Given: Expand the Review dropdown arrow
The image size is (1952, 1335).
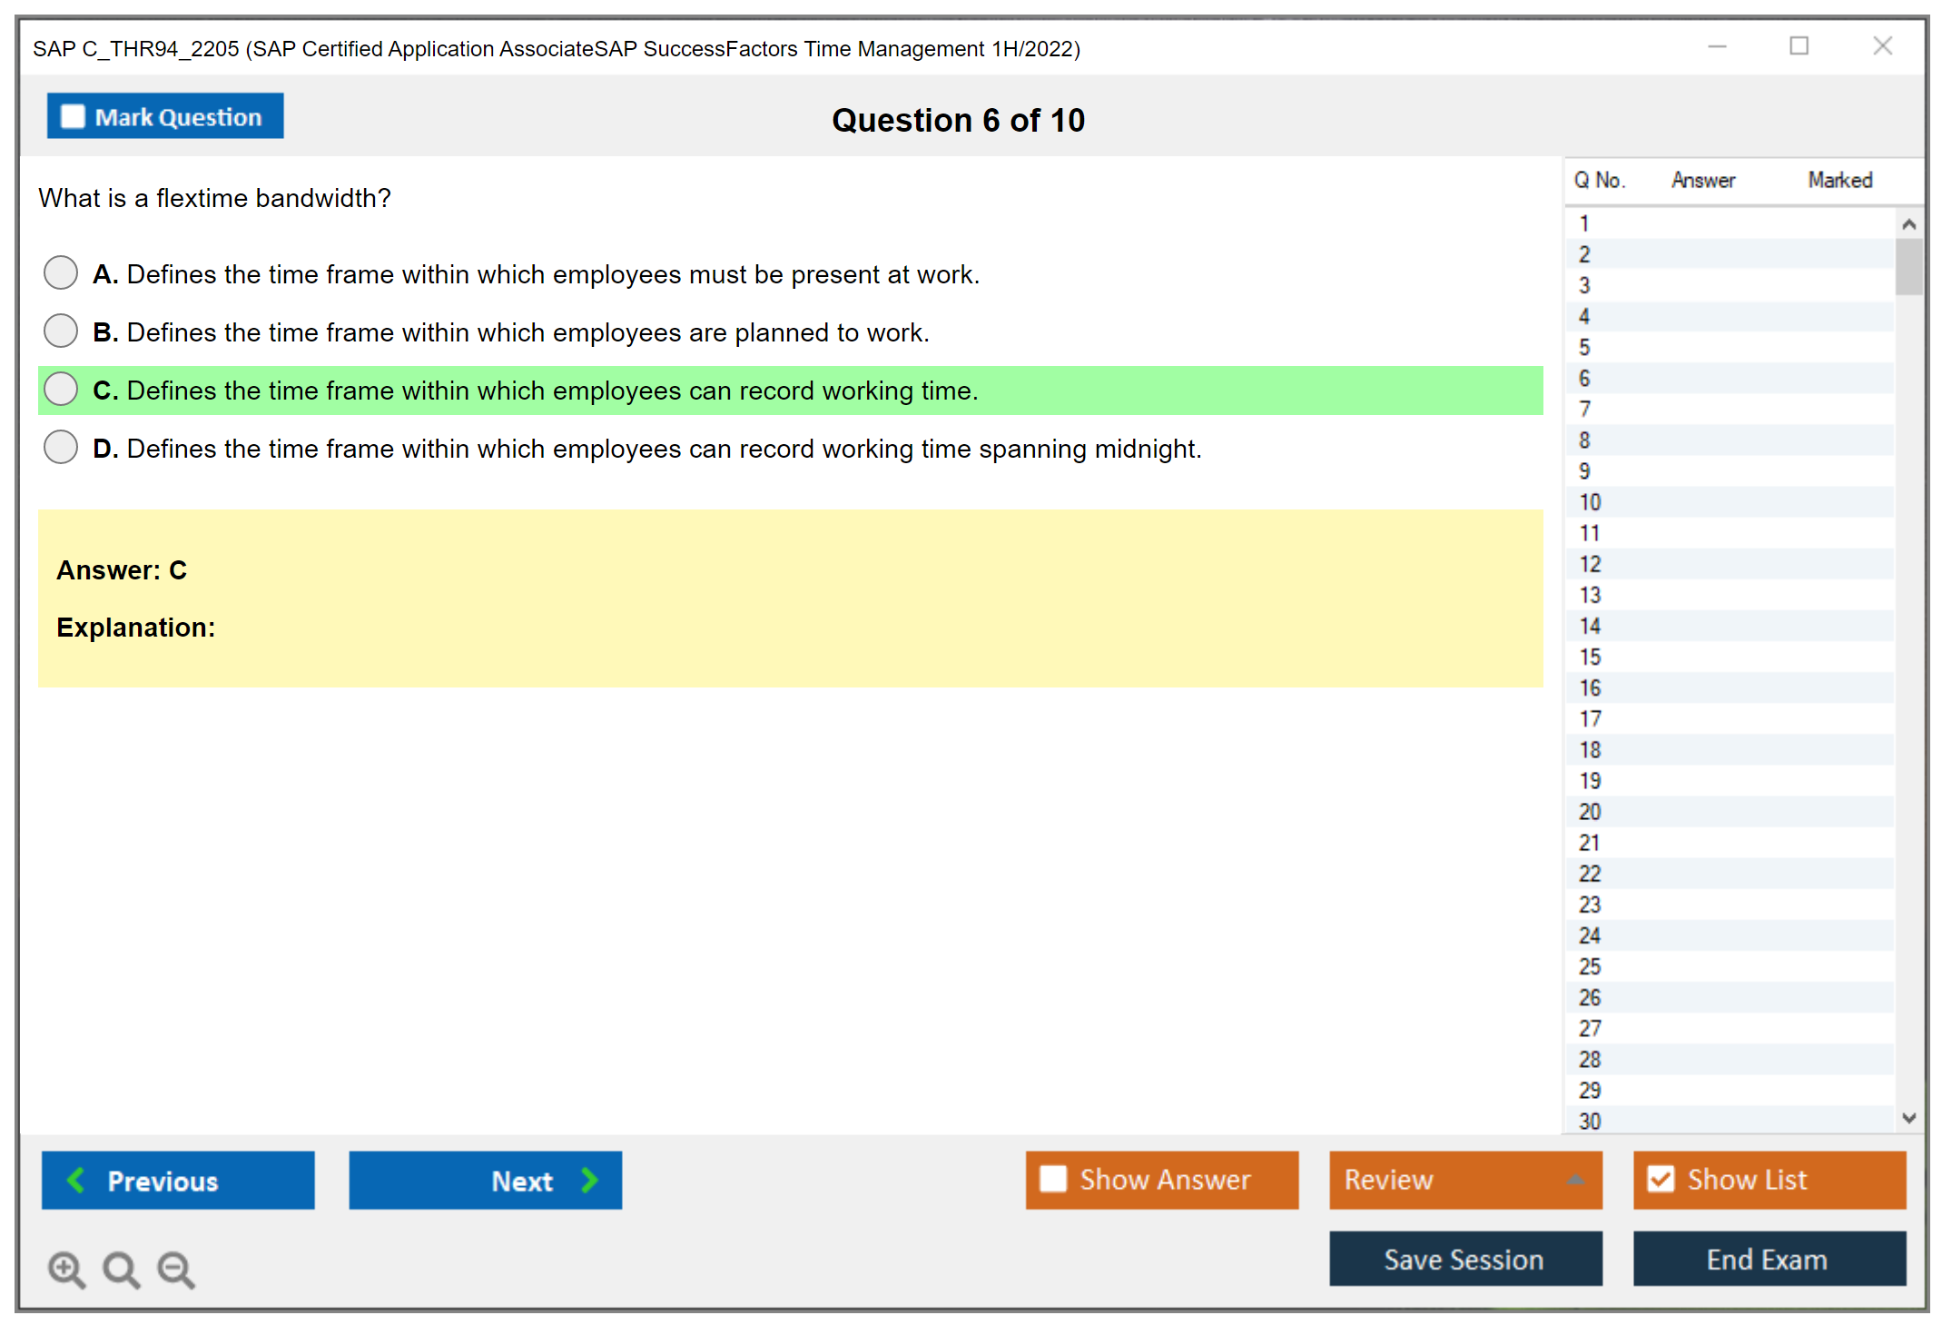Looking at the screenshot, I should click(x=1575, y=1180).
